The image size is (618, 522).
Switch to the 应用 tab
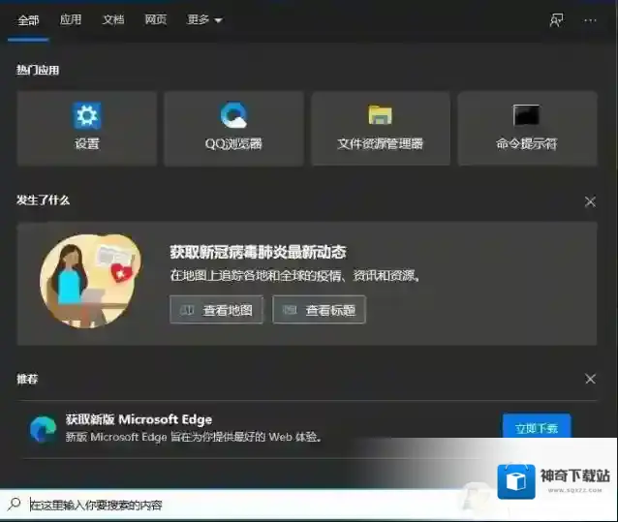pyautogui.click(x=71, y=20)
